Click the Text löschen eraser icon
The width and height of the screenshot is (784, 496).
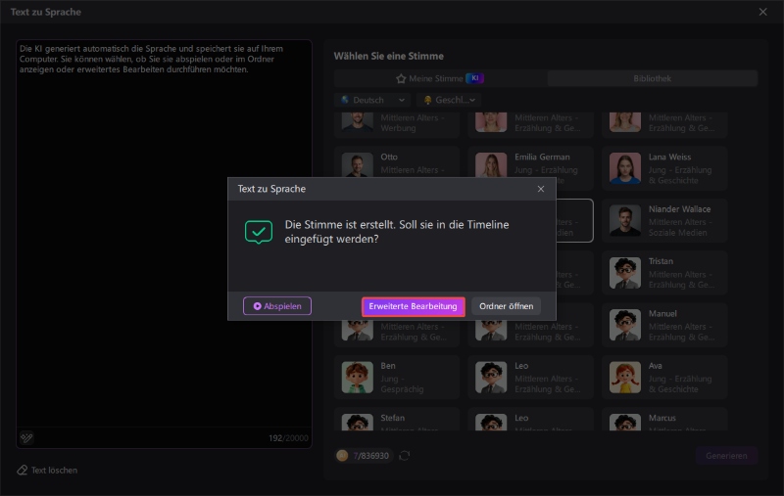(x=22, y=471)
